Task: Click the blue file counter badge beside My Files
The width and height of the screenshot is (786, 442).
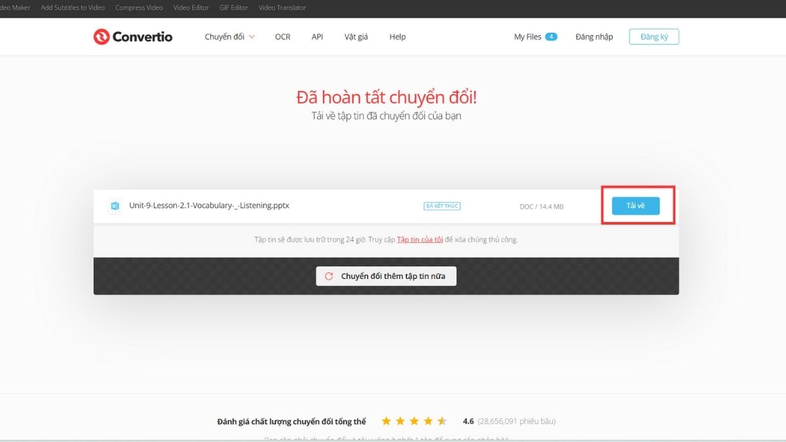Action: [552, 37]
